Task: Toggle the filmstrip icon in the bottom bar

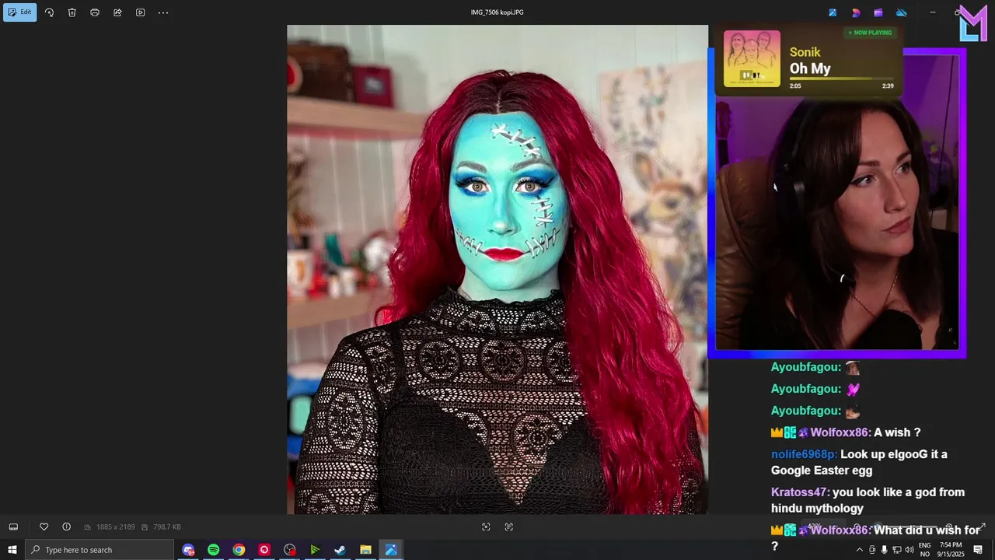Action: (x=13, y=527)
